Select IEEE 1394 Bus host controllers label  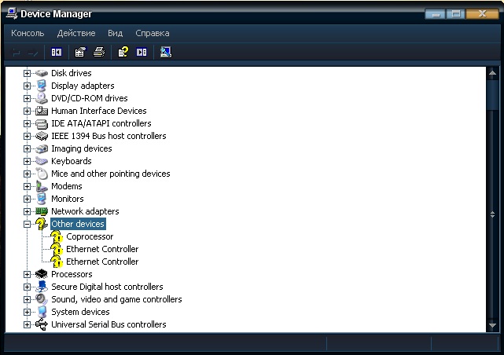pyautogui.click(x=109, y=136)
